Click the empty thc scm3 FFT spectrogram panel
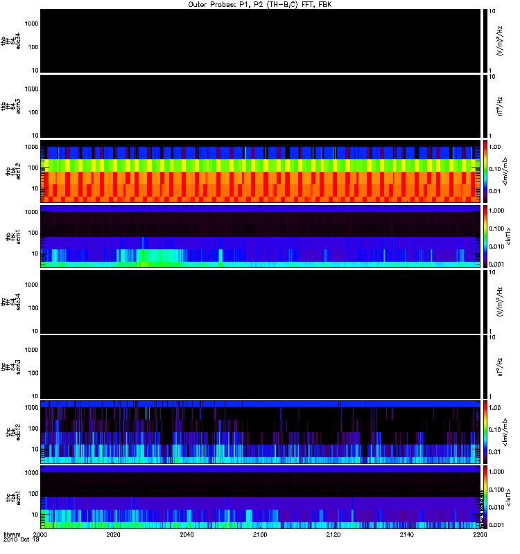The width and height of the screenshot is (520, 554). click(x=261, y=367)
